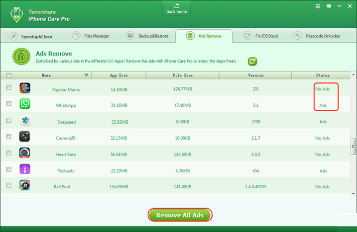Switch to the Files Manager tab

click(x=91, y=36)
